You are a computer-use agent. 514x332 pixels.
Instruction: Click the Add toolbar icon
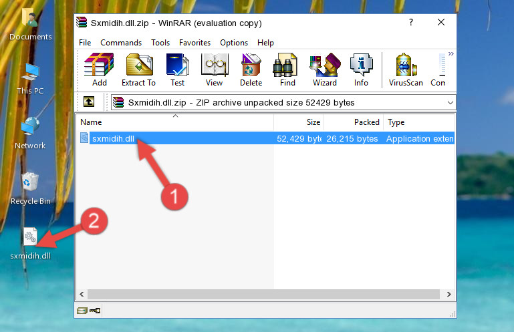(x=99, y=69)
